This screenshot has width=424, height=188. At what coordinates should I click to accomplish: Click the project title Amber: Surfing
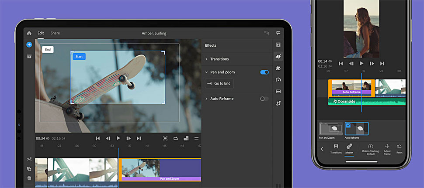coord(154,34)
